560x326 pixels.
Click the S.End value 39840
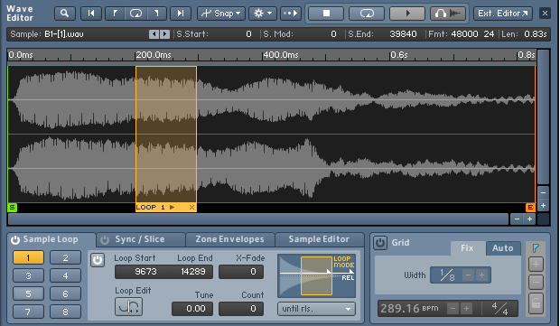[x=403, y=34]
